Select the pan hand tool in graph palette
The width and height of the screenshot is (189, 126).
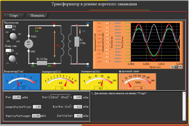[180, 67]
